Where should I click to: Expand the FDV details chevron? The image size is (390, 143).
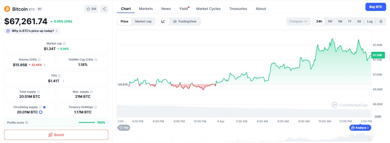pos(64,81)
